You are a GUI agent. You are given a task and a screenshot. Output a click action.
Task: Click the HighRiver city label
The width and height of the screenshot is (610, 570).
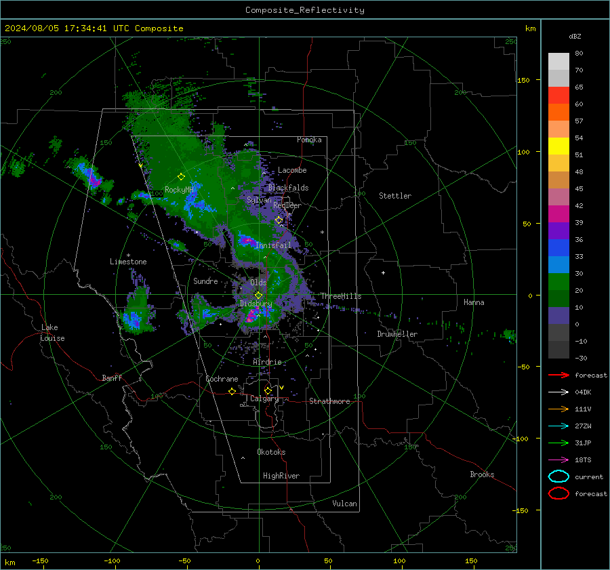pos(281,476)
